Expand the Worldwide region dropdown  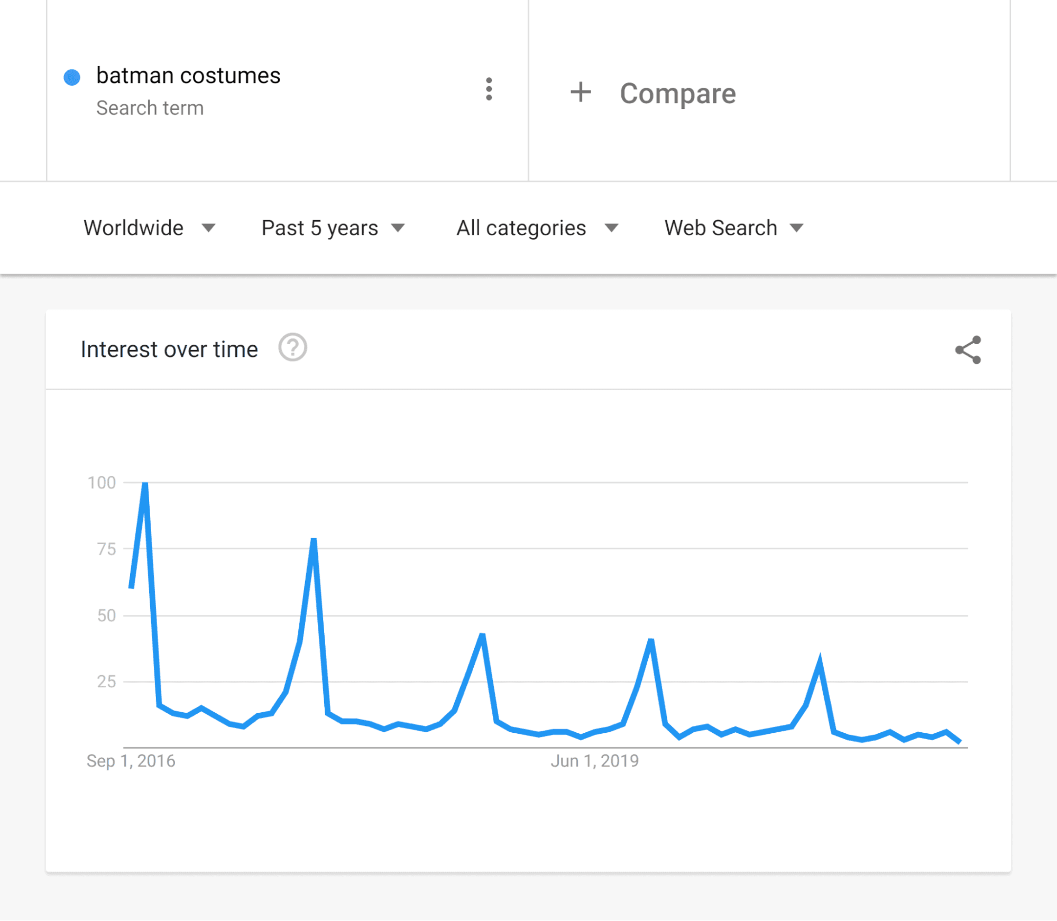click(x=149, y=228)
